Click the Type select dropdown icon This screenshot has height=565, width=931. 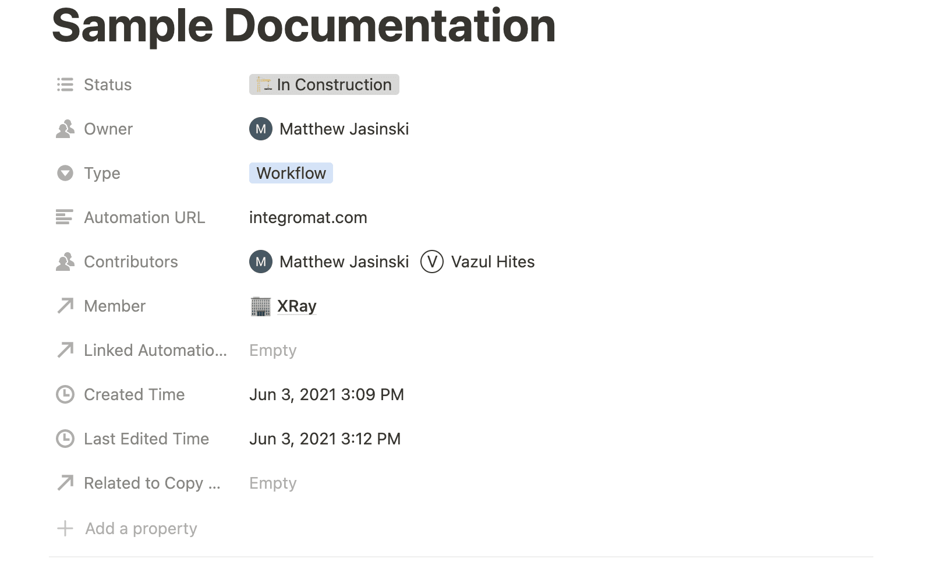pos(65,174)
